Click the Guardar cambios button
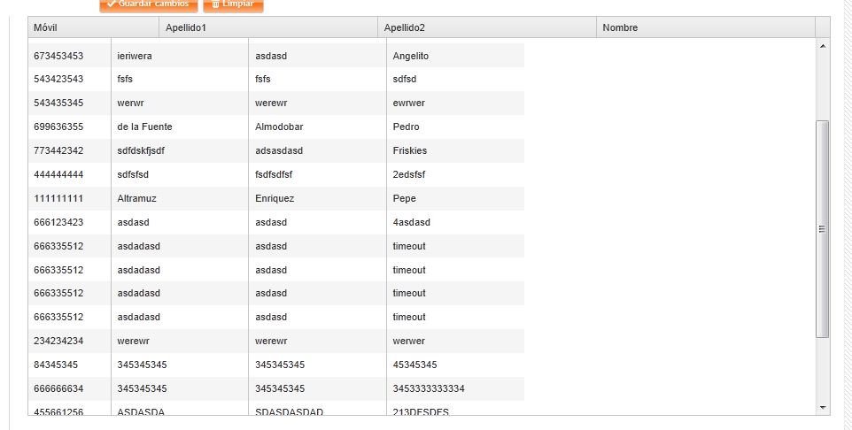 (x=146, y=4)
